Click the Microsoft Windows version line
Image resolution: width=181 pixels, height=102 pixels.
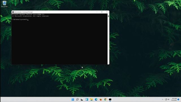tap(28, 14)
